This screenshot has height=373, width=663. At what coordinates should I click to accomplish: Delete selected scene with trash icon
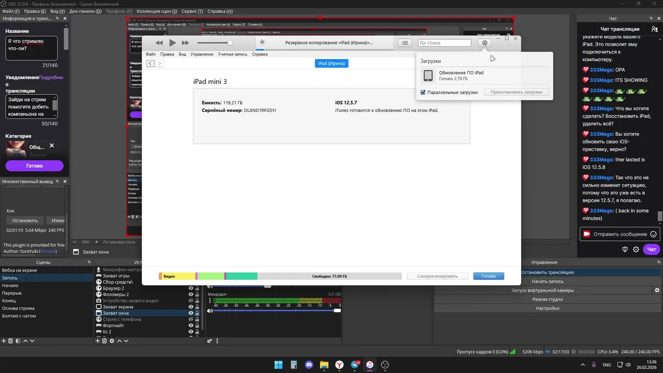(10, 341)
